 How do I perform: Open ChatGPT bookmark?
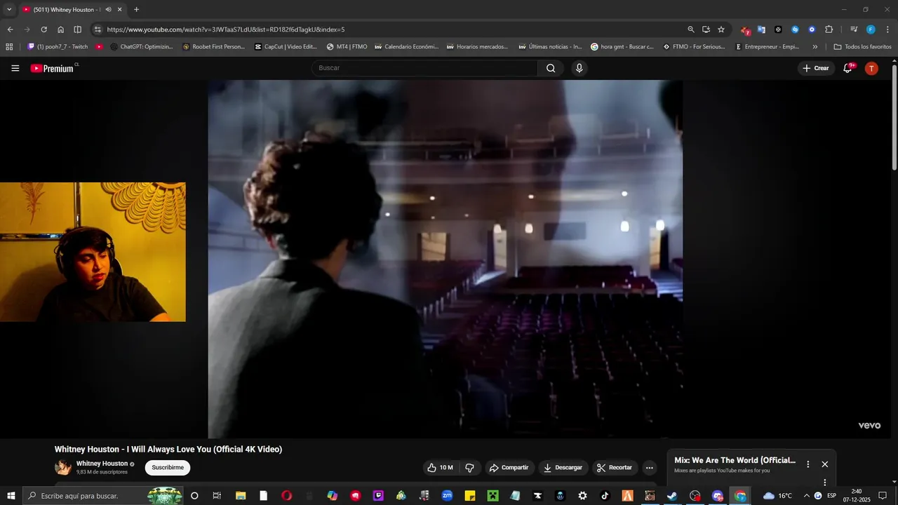coord(141,47)
